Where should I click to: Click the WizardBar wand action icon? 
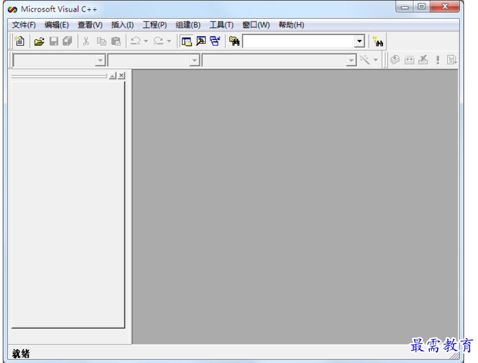tap(365, 60)
